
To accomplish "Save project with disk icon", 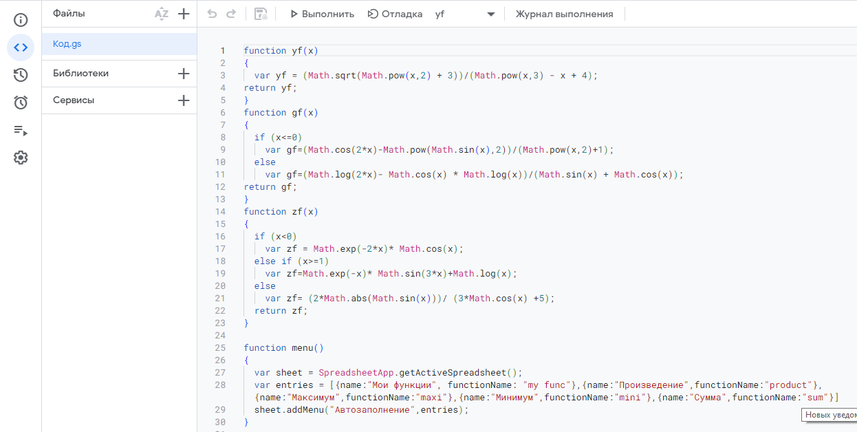I will coord(261,14).
